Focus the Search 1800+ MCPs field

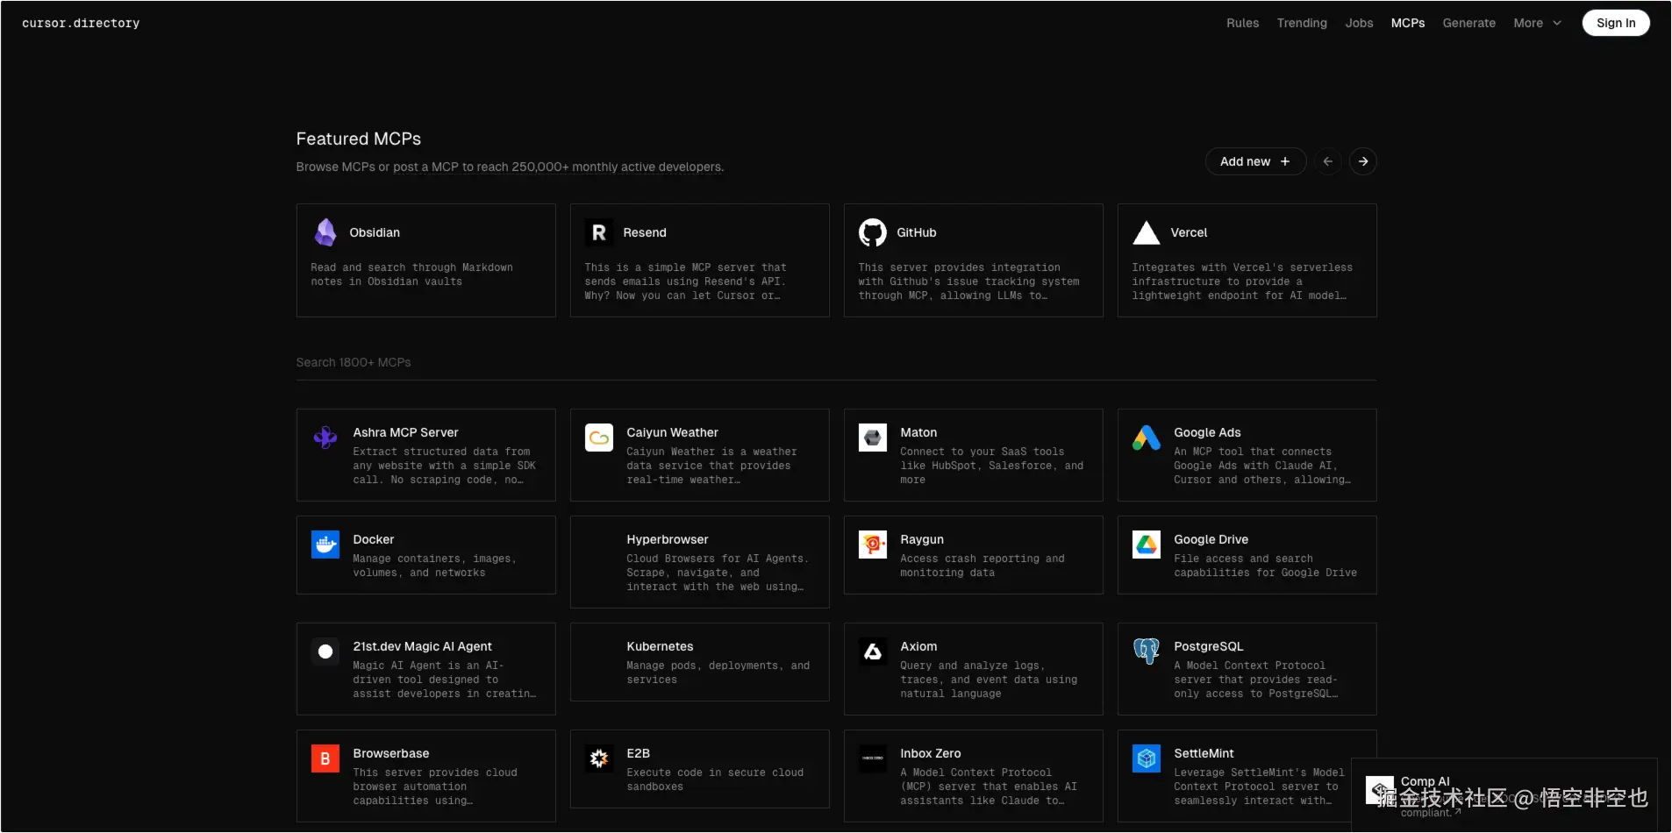click(836, 362)
